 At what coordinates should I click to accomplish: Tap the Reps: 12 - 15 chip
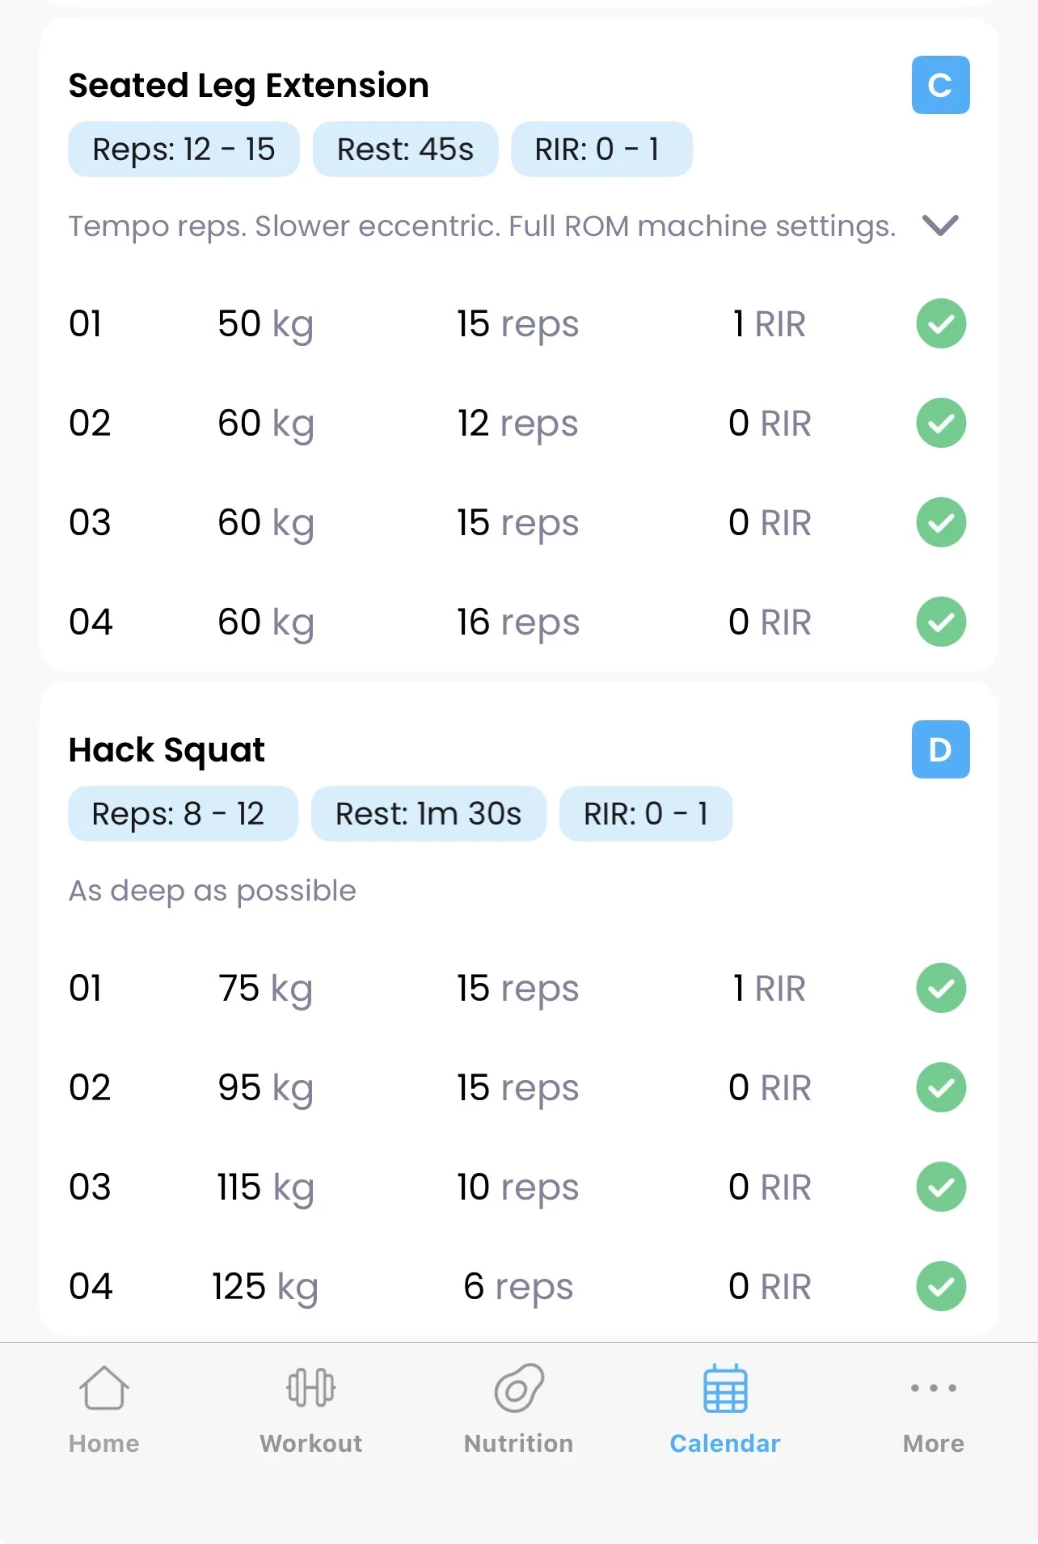point(184,150)
